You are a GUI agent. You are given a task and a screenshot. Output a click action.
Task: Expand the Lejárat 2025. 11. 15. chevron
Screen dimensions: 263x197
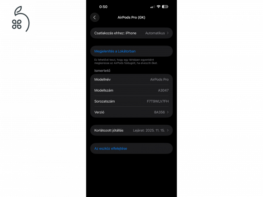tap(168, 131)
